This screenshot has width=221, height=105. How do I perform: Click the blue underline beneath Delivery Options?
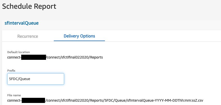point(79,41)
